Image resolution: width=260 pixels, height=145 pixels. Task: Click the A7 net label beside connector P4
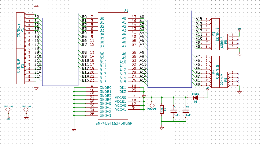(198, 56)
